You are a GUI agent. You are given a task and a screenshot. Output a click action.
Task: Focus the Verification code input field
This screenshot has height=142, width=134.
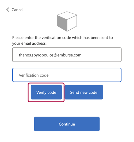coord(67,75)
